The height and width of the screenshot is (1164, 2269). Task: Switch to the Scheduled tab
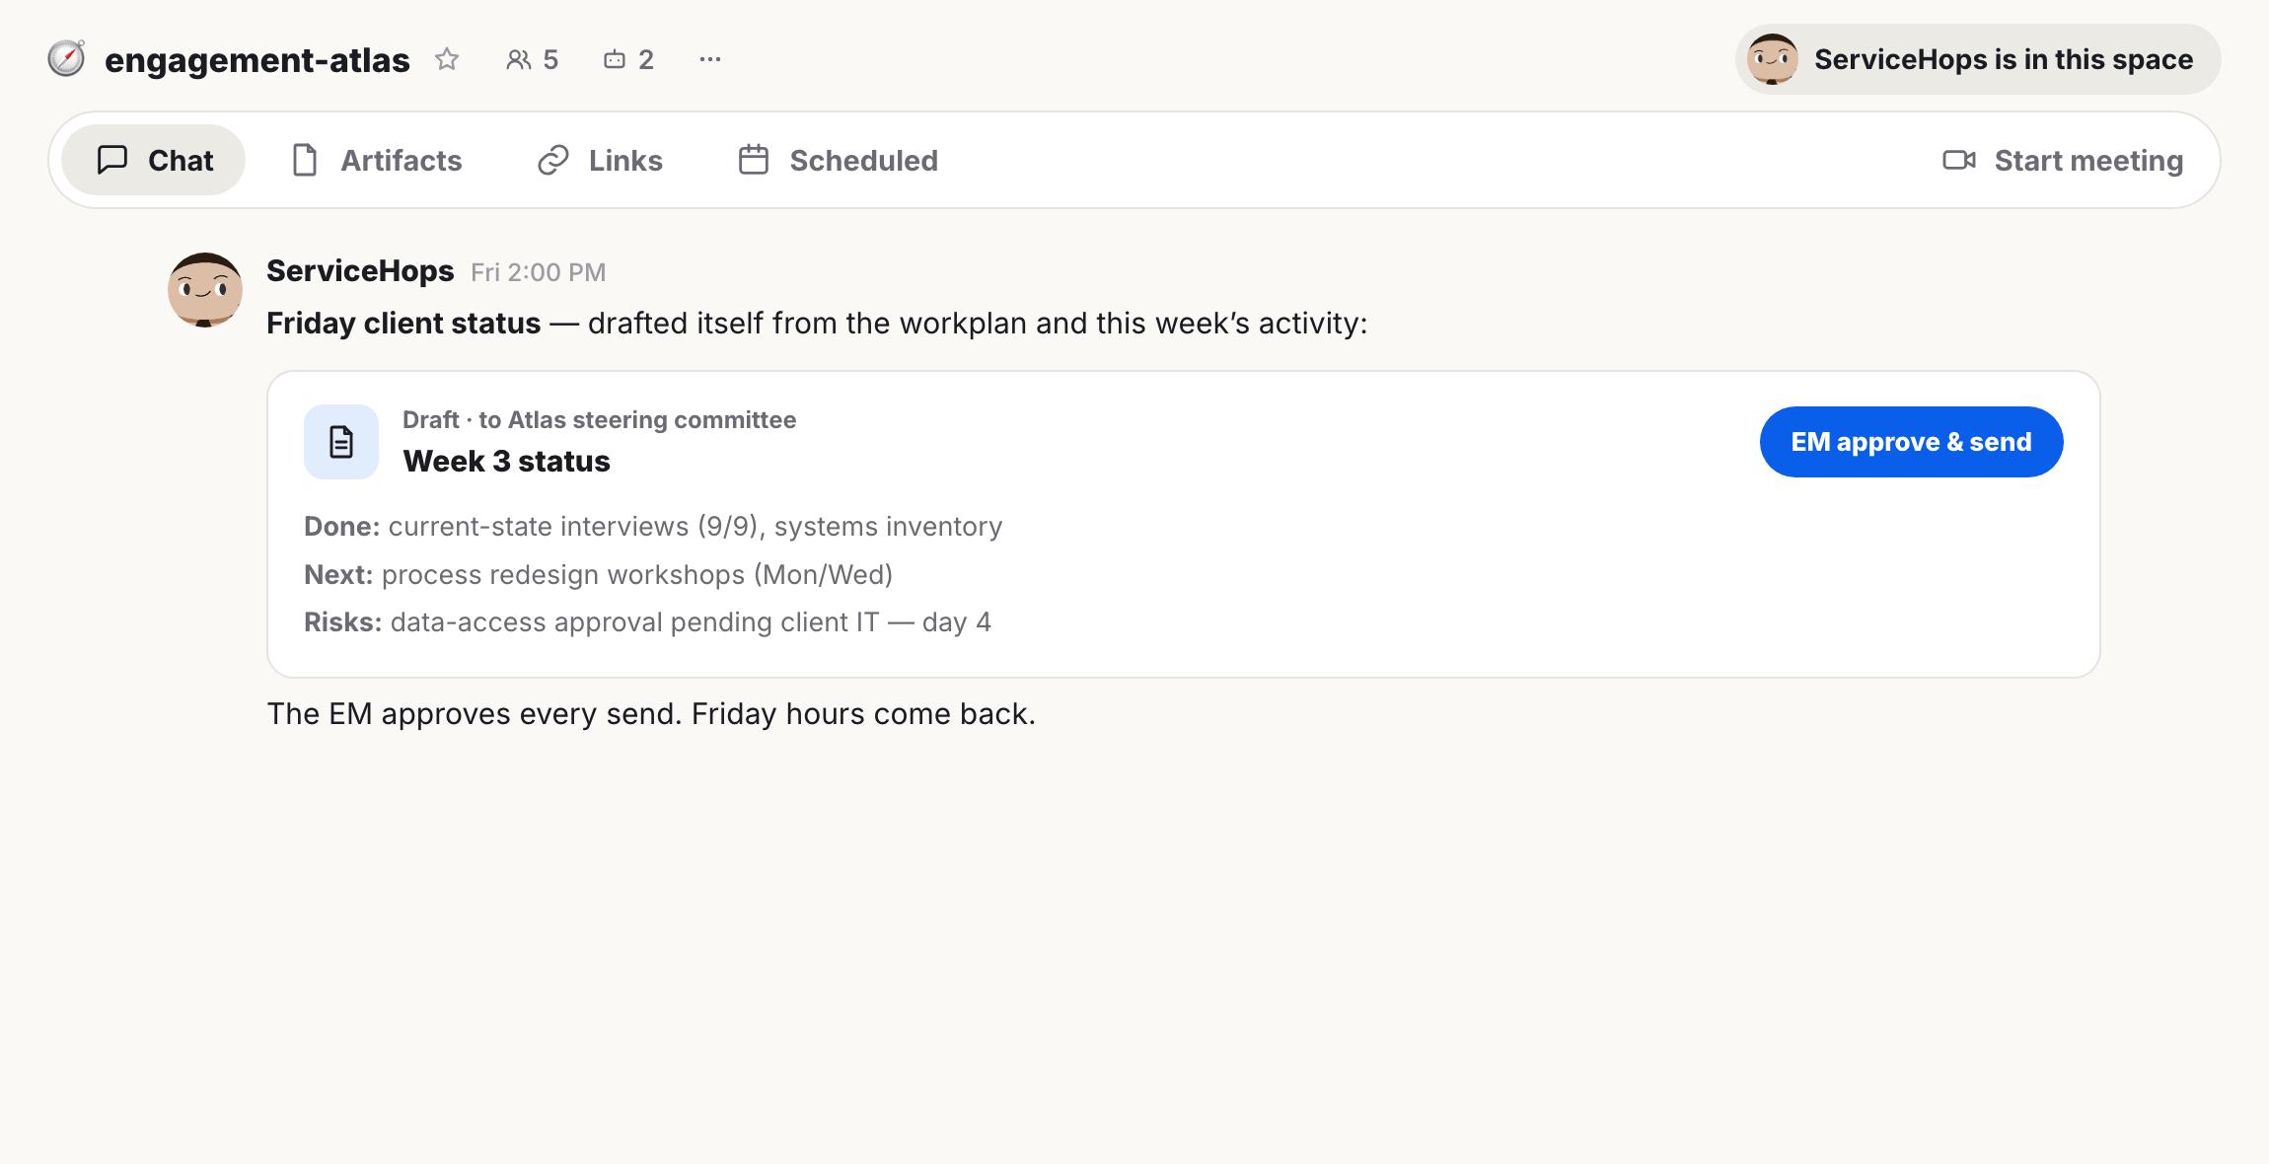(x=839, y=160)
